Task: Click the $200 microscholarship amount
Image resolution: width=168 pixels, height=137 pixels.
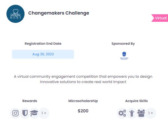Action: 83,111
